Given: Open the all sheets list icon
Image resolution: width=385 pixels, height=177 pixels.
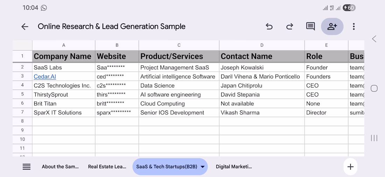Looking at the screenshot, I should click(x=27, y=167).
